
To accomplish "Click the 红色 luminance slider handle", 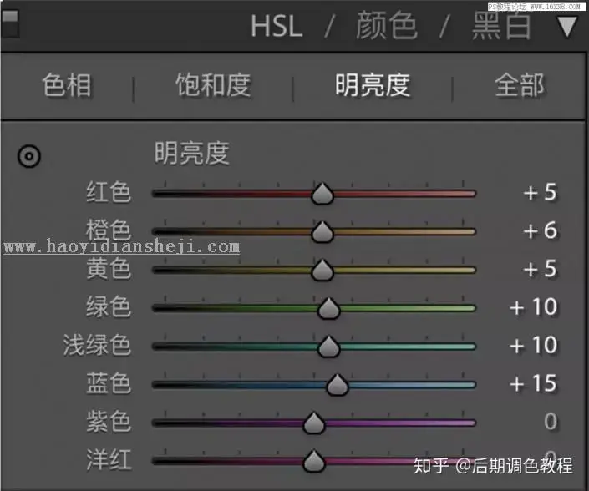I will tap(322, 194).
